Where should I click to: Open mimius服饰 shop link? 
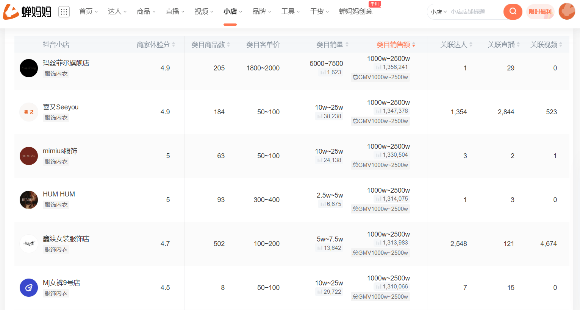tap(60, 151)
